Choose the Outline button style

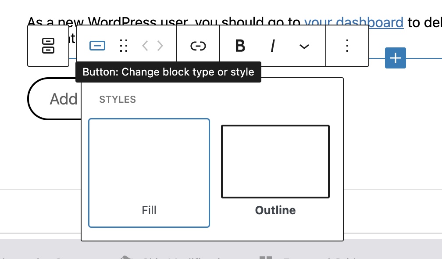point(275,162)
